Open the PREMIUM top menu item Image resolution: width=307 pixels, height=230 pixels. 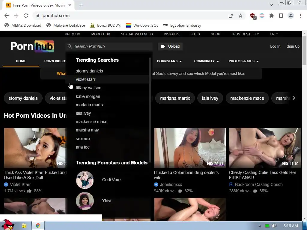[73, 34]
